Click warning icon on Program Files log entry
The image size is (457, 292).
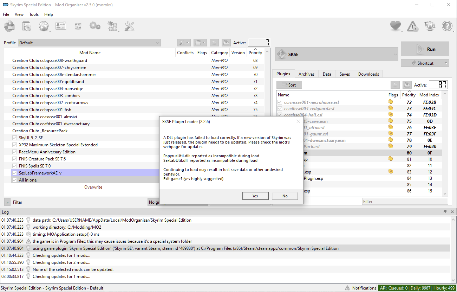pyautogui.click(x=28, y=241)
